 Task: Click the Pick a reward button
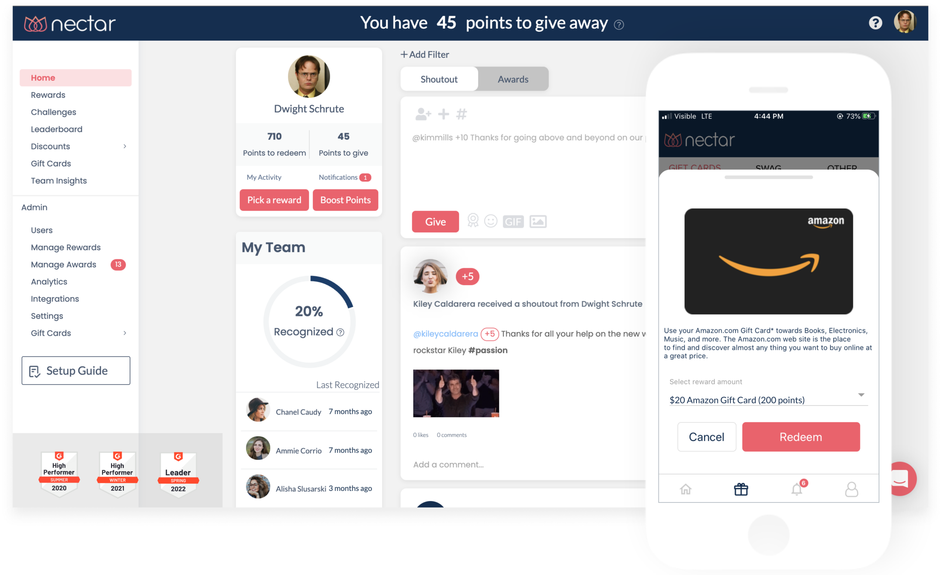pyautogui.click(x=273, y=199)
